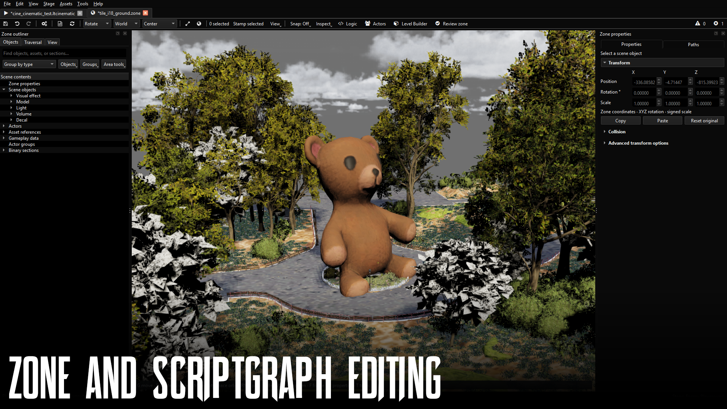Open the Inspect dropdown menu
The height and width of the screenshot is (409, 727).
pos(324,23)
